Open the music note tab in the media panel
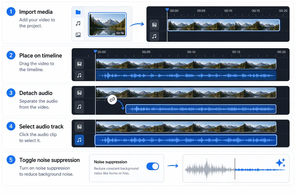The image size is (296, 194). (x=78, y=23)
